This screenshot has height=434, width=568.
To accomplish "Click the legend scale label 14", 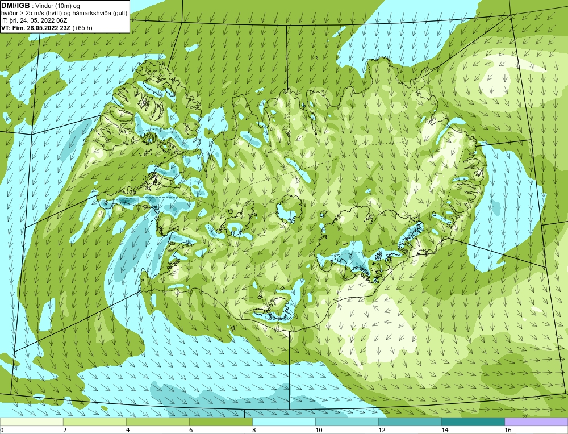I will click(445, 430).
